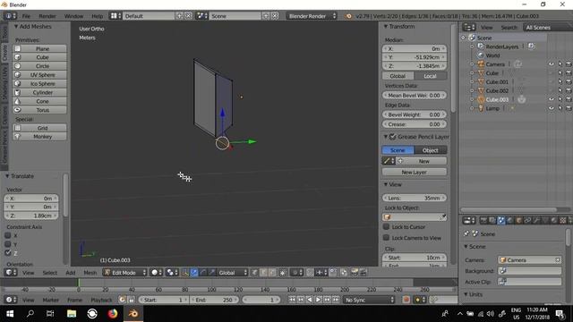Open viewport shading icon dropdown
This screenshot has width=573, height=322.
[157, 273]
